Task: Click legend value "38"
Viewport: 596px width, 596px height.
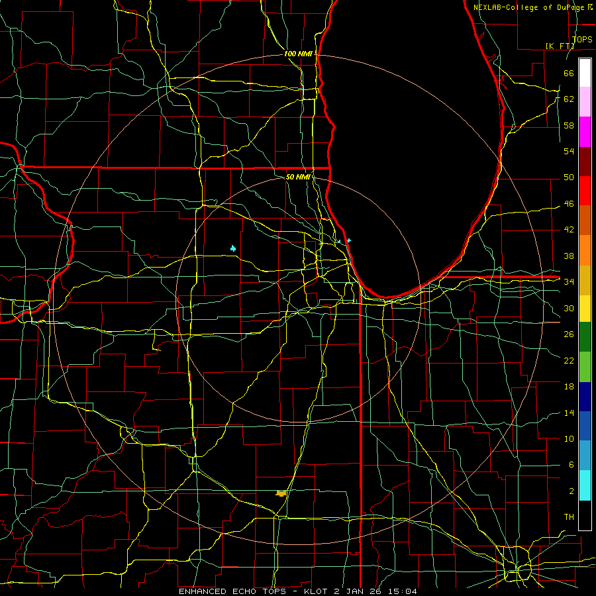Action: coord(569,256)
